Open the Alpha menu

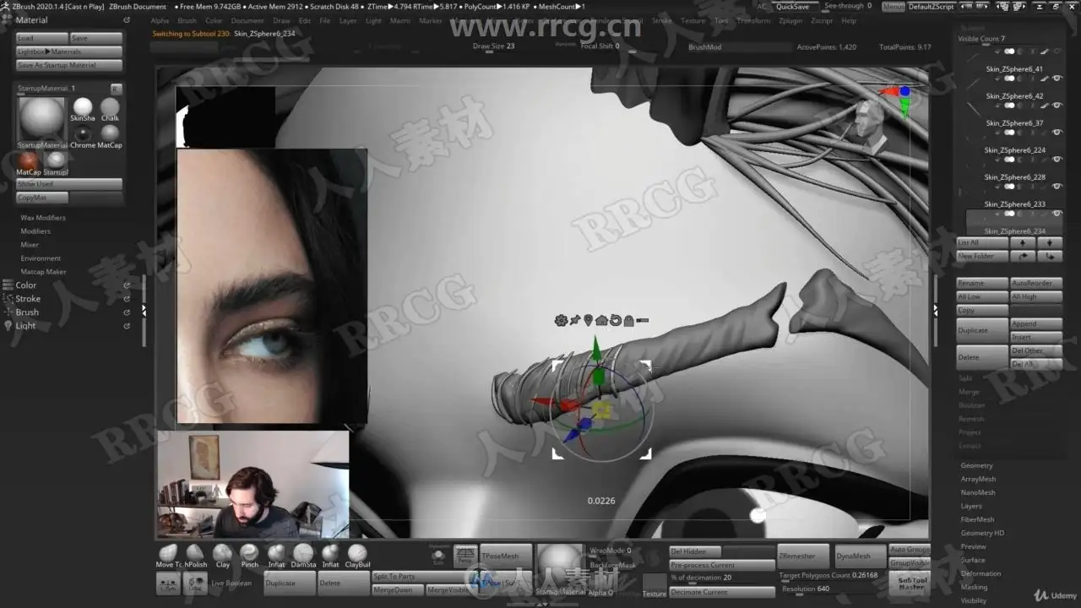click(160, 20)
